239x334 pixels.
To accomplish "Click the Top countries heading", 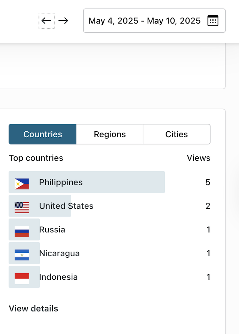I will (x=36, y=158).
